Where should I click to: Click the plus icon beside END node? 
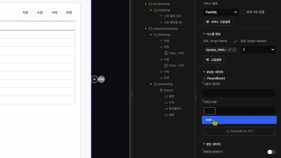(x=94, y=79)
